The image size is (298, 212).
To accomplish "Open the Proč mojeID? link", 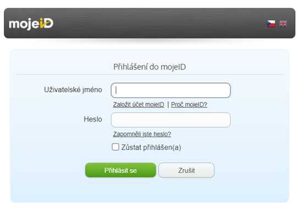I will 189,105.
